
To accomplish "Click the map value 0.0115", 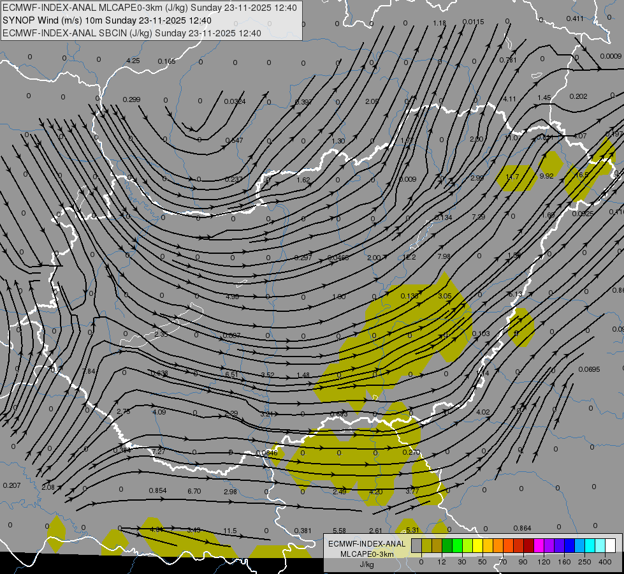I will point(474,22).
